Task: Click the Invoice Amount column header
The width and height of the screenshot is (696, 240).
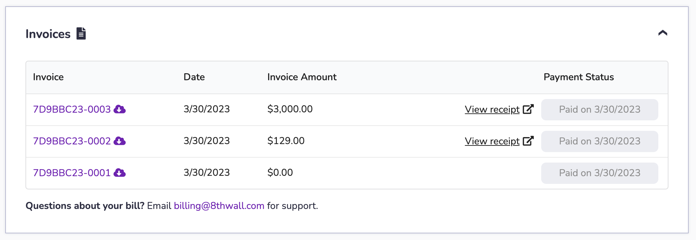Action: click(x=302, y=77)
